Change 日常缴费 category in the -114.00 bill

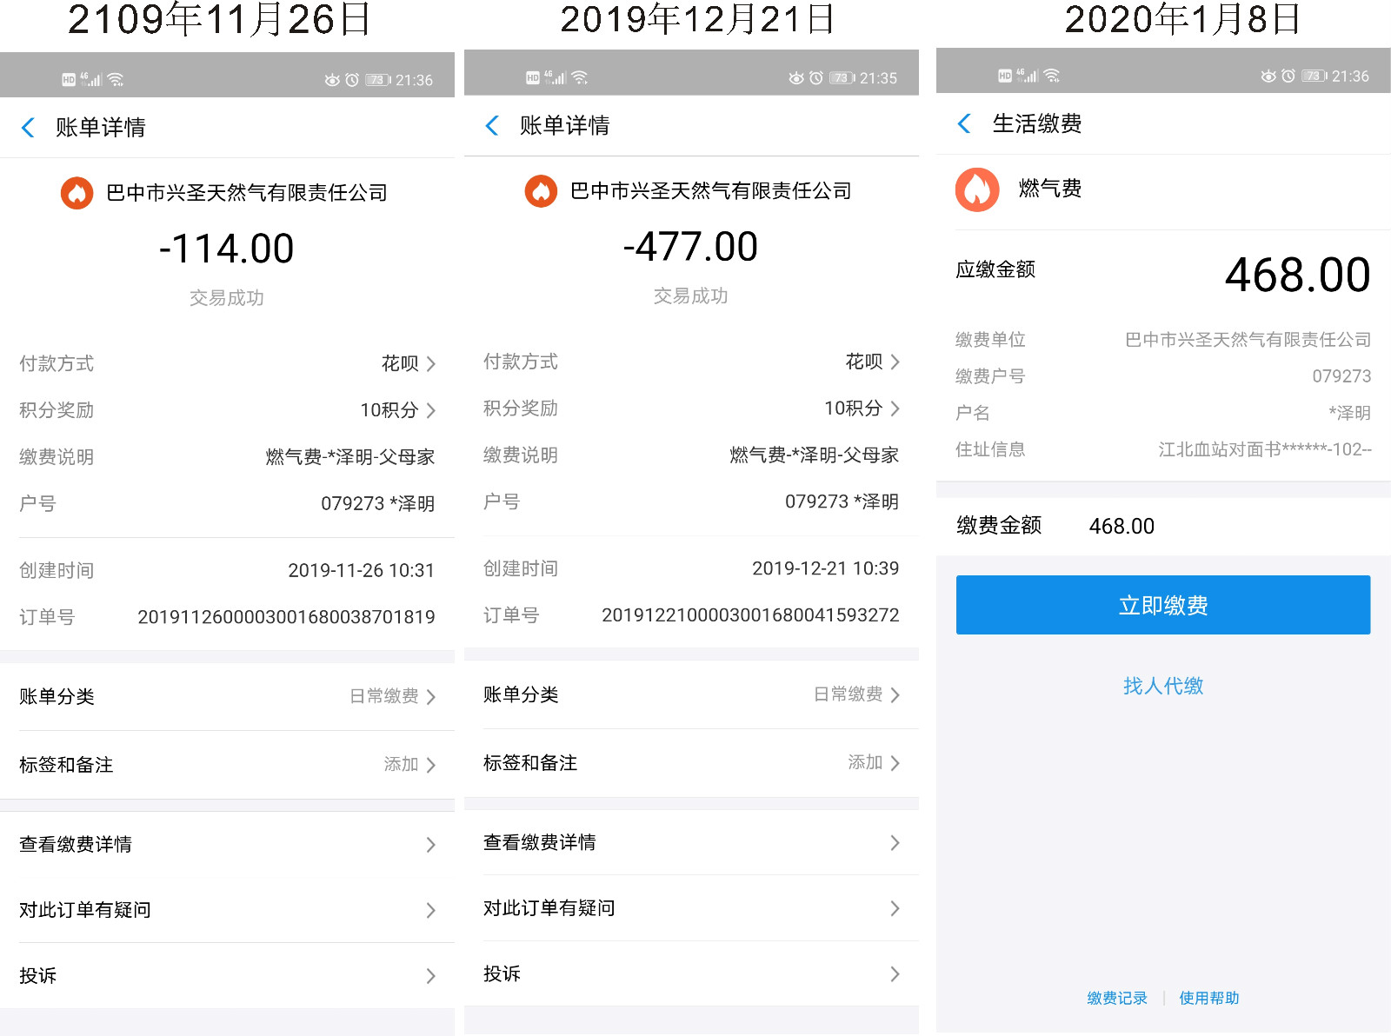(227, 696)
